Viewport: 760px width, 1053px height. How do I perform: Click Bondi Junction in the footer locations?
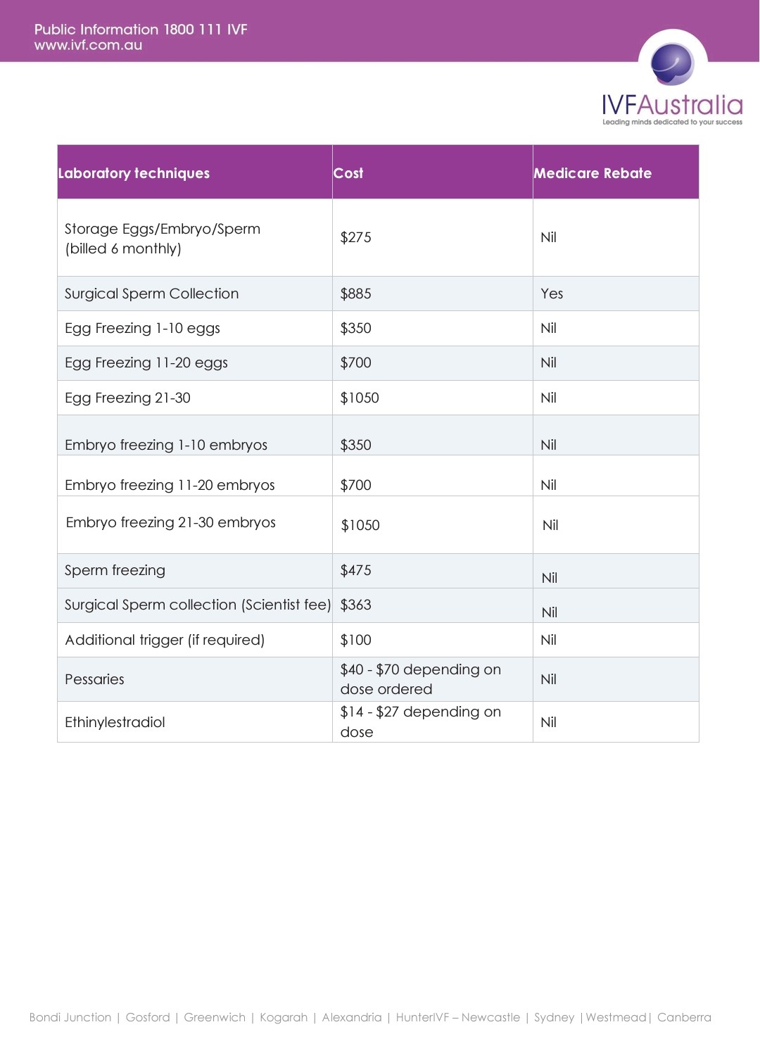click(70, 1017)
